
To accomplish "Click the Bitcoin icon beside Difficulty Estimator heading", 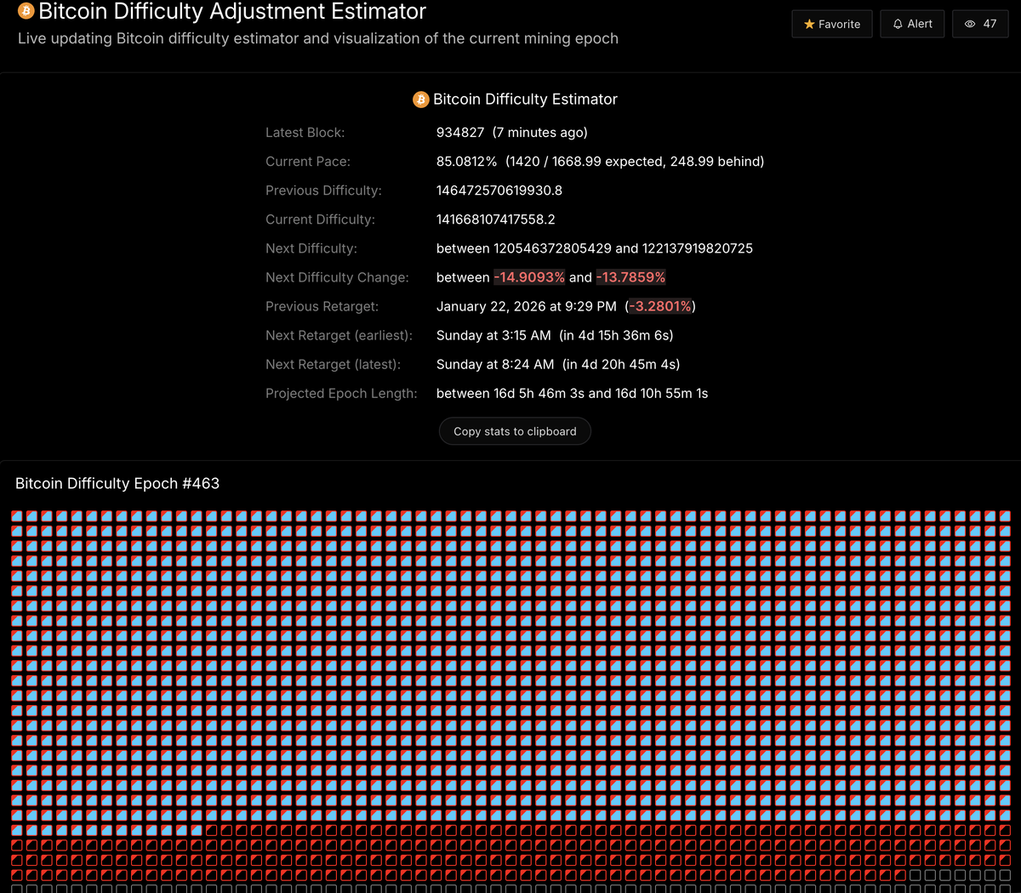I will (420, 100).
